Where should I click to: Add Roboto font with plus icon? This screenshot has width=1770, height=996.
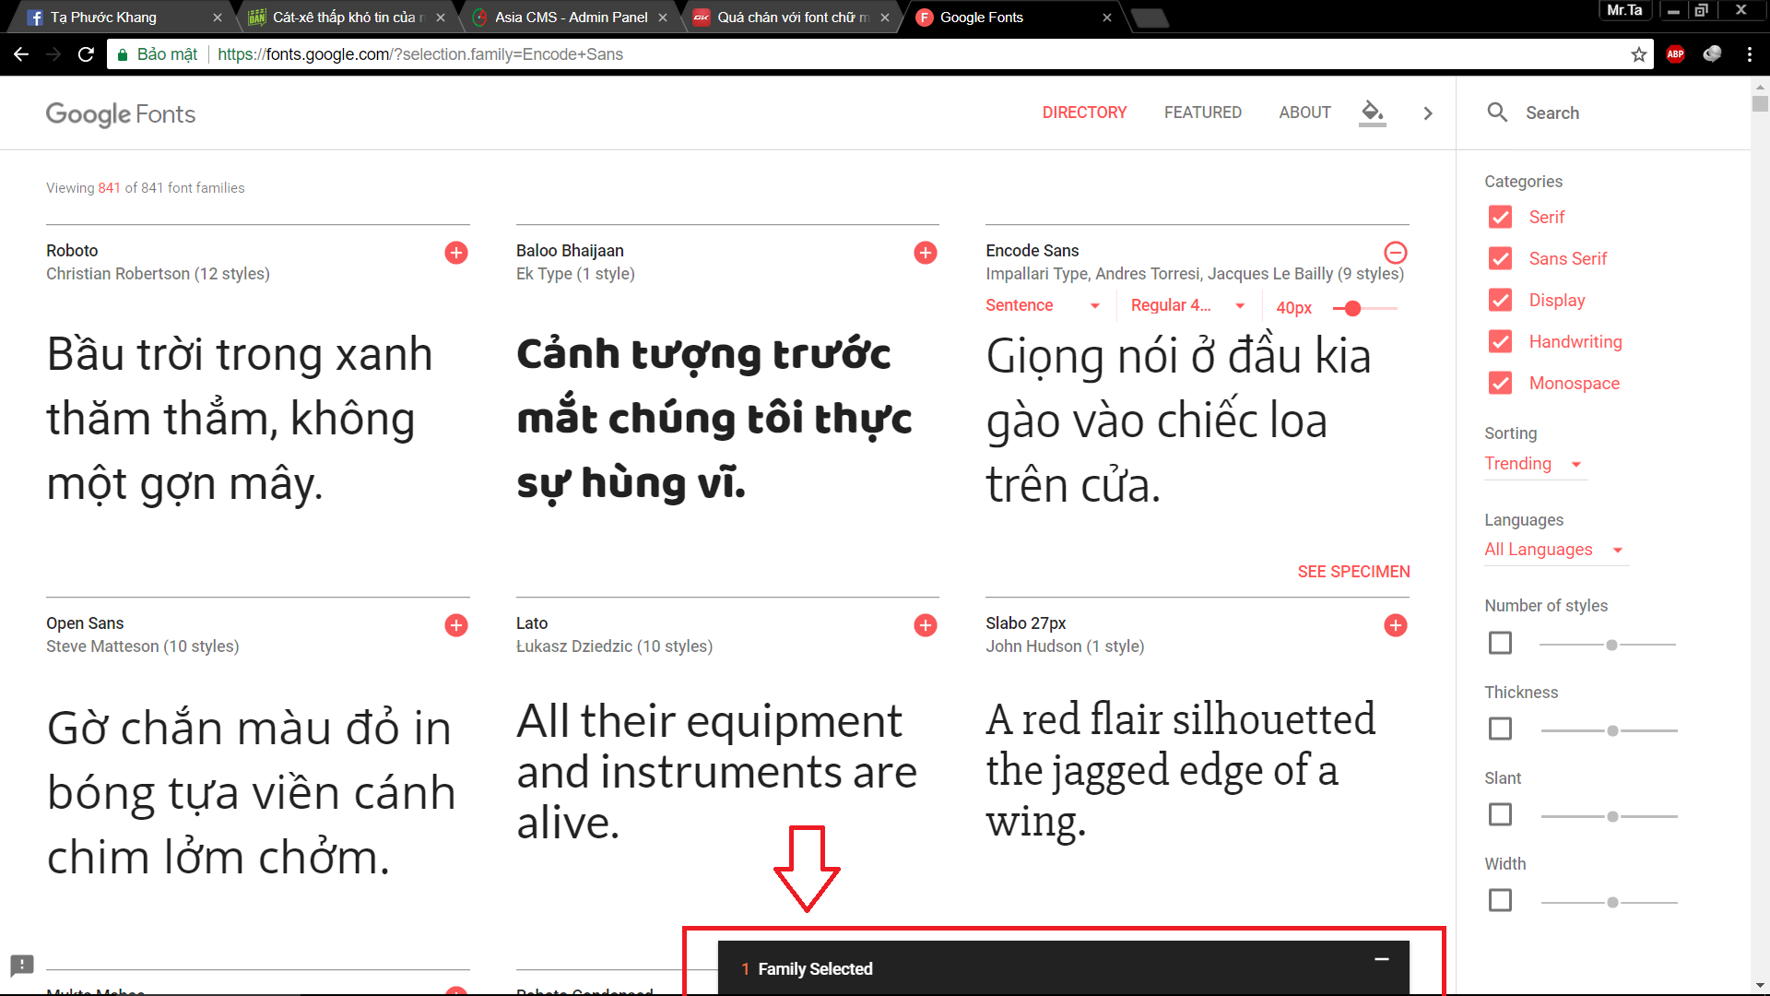click(456, 253)
